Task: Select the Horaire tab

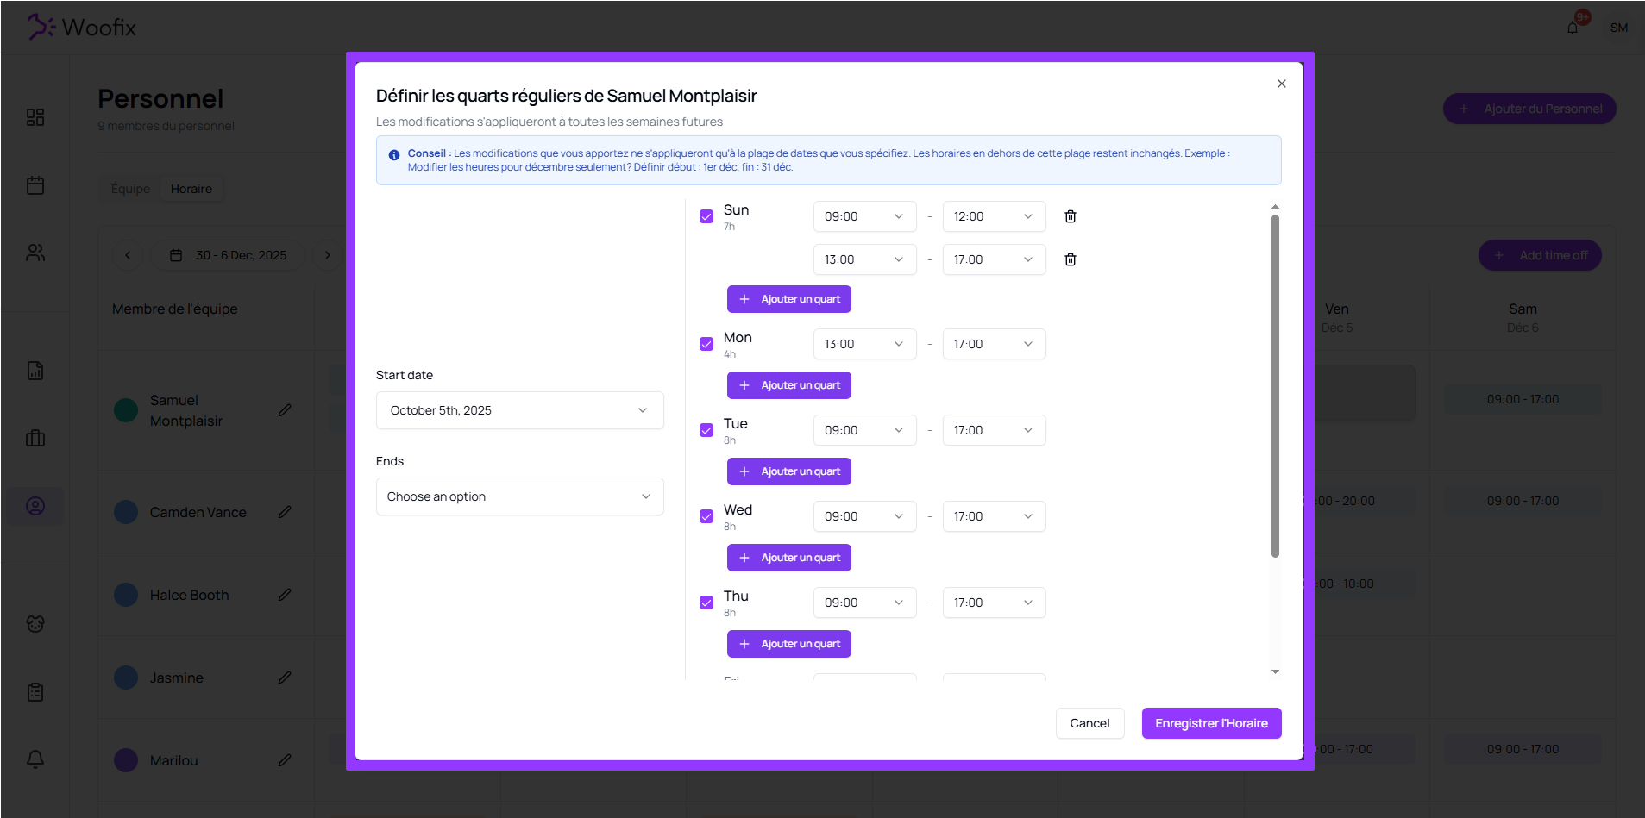Action: tap(191, 189)
